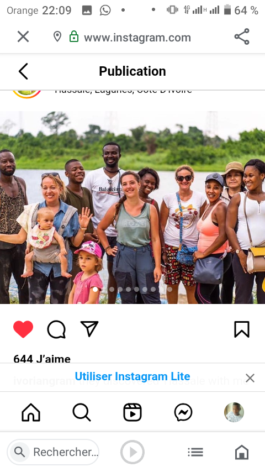Open profile via avatar thumbnail
265x472 pixels.
click(x=234, y=412)
